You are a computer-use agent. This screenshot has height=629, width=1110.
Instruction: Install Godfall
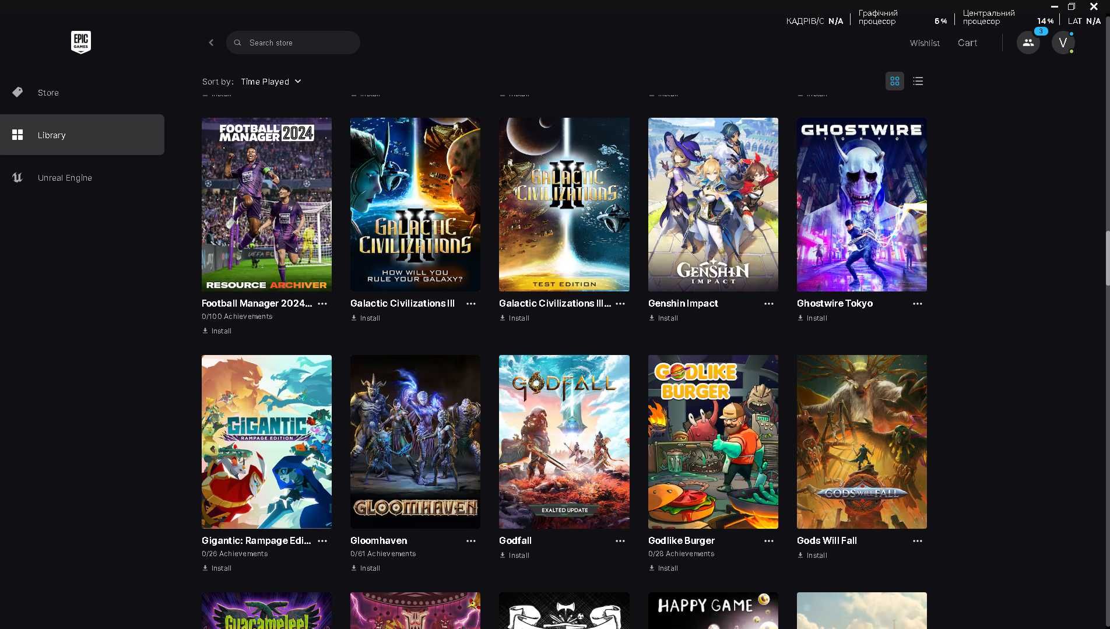(514, 555)
